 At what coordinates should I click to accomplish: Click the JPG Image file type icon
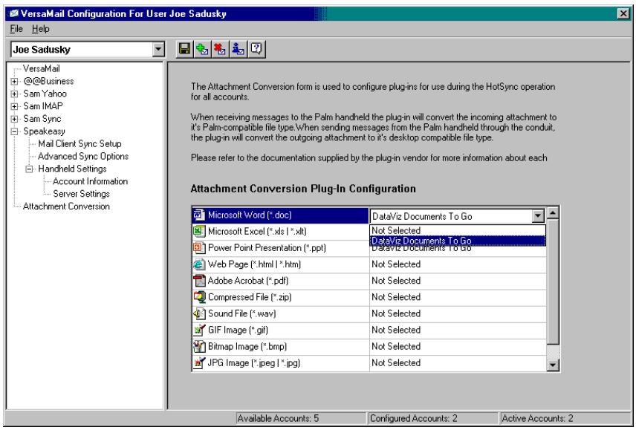pyautogui.click(x=199, y=362)
